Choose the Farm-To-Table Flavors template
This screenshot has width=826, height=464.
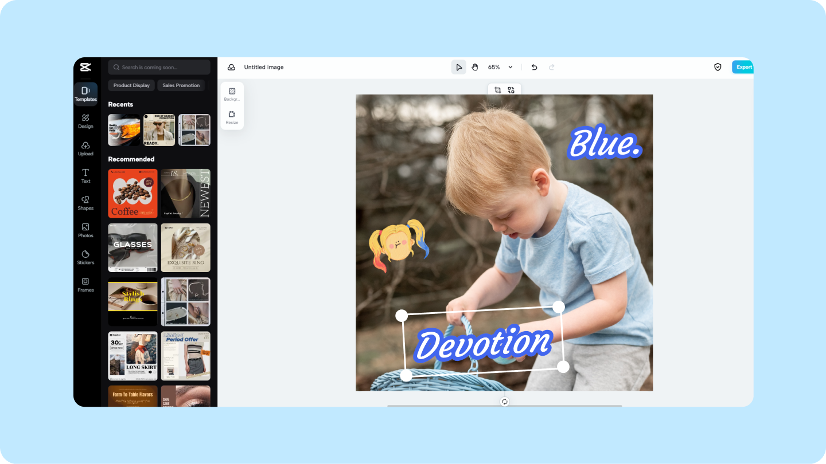click(133, 396)
